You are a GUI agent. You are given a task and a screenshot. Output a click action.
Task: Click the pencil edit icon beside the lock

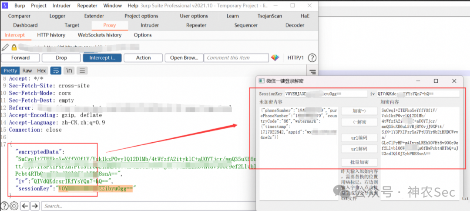pos(5,47)
